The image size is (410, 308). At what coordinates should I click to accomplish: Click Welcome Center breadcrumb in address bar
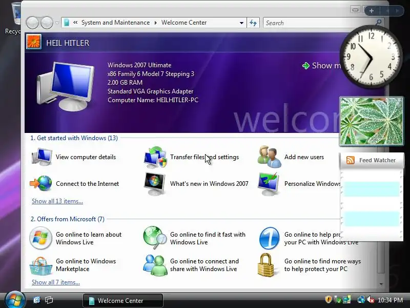(184, 23)
